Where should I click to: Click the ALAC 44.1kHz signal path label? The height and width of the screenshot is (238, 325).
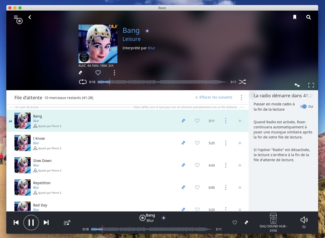[96, 65]
